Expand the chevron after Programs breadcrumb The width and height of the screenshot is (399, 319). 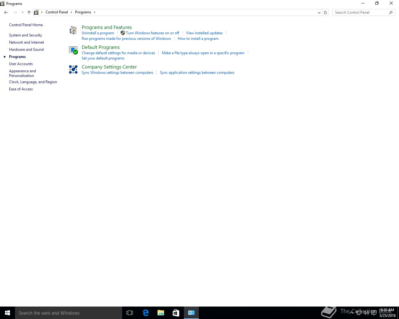point(94,12)
